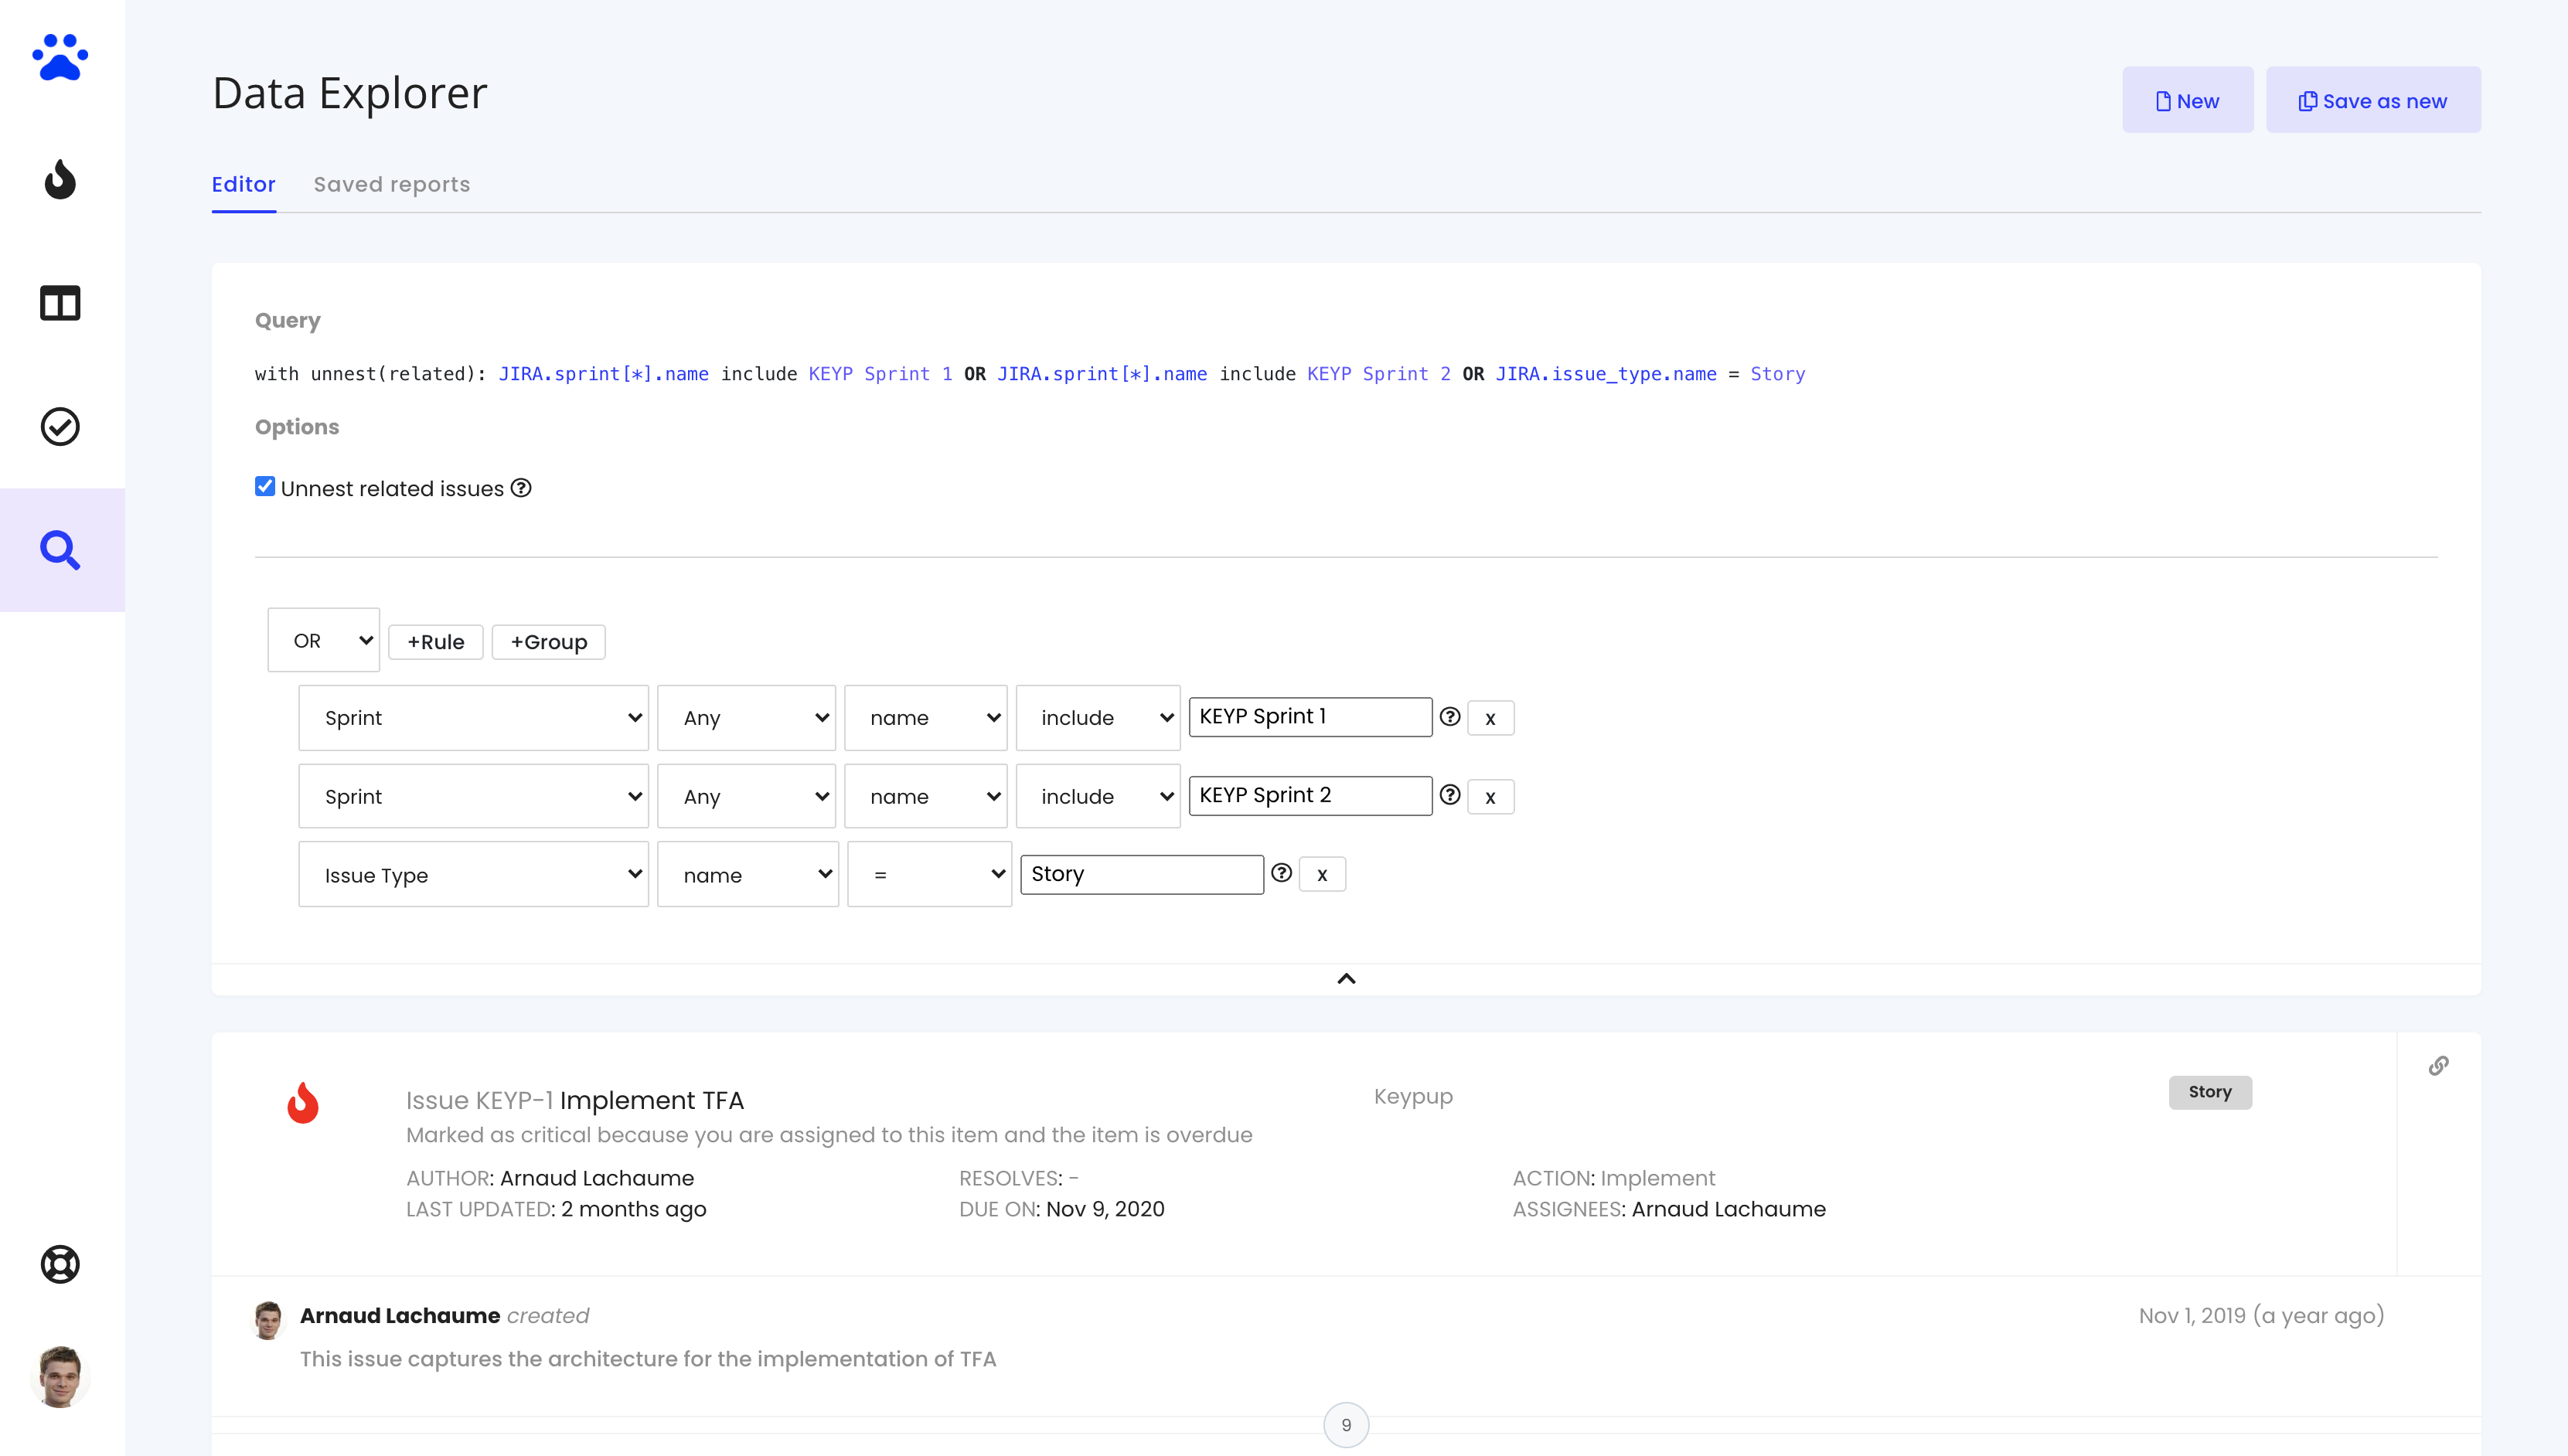The image size is (2568, 1456).
Task: Click the New button
Action: [2187, 99]
